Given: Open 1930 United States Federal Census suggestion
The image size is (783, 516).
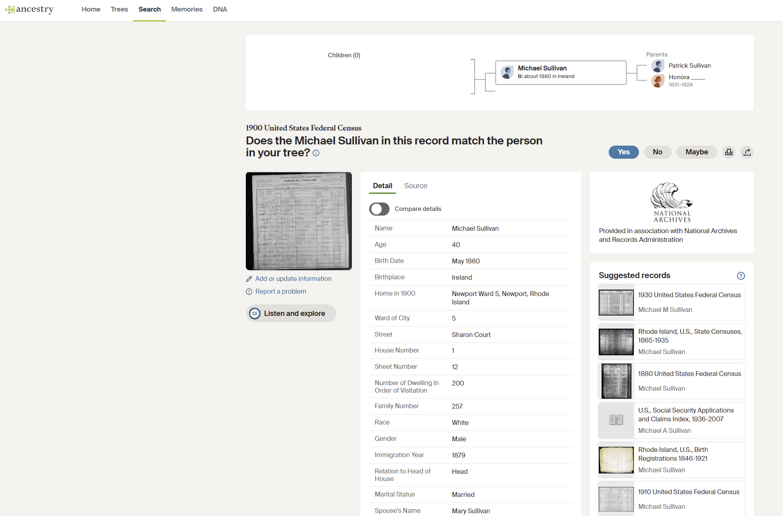Looking at the screenshot, I should [689, 295].
